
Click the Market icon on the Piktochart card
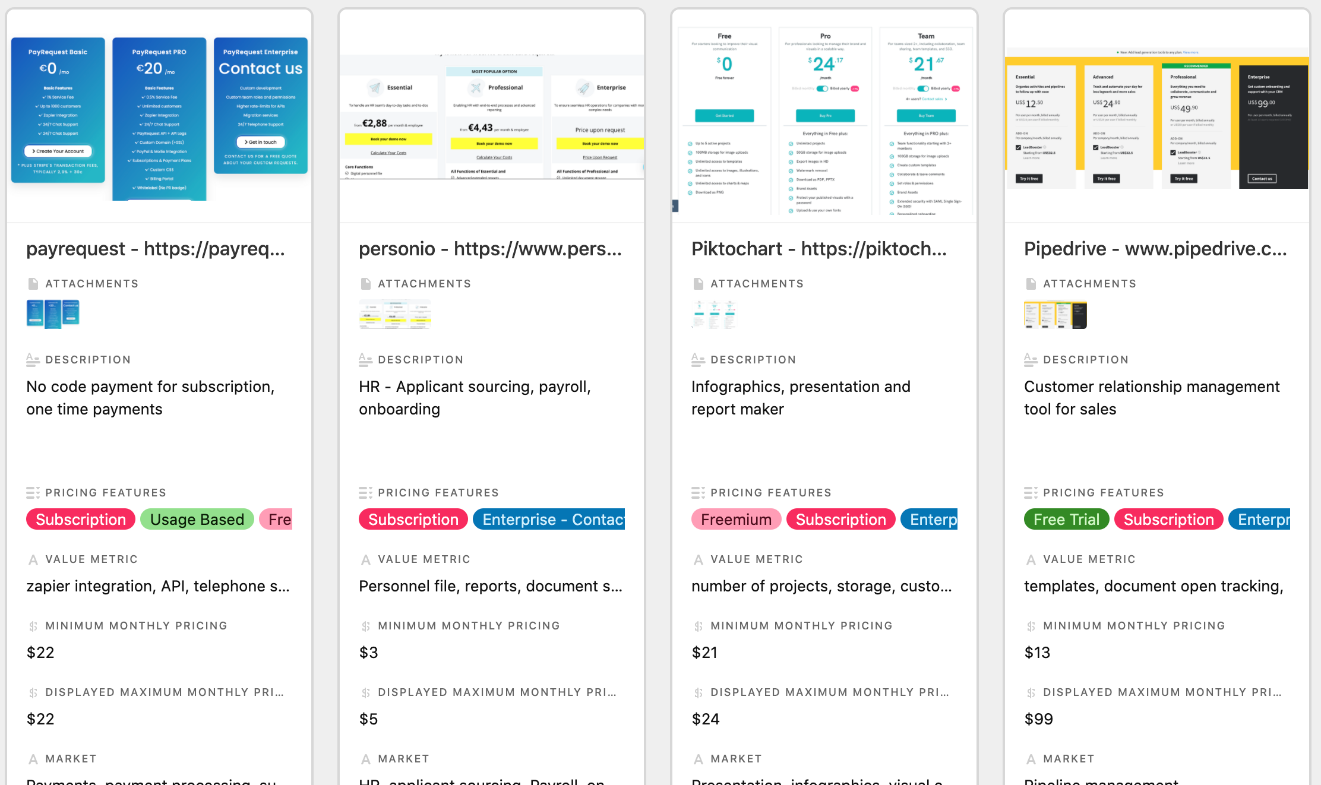[699, 758]
